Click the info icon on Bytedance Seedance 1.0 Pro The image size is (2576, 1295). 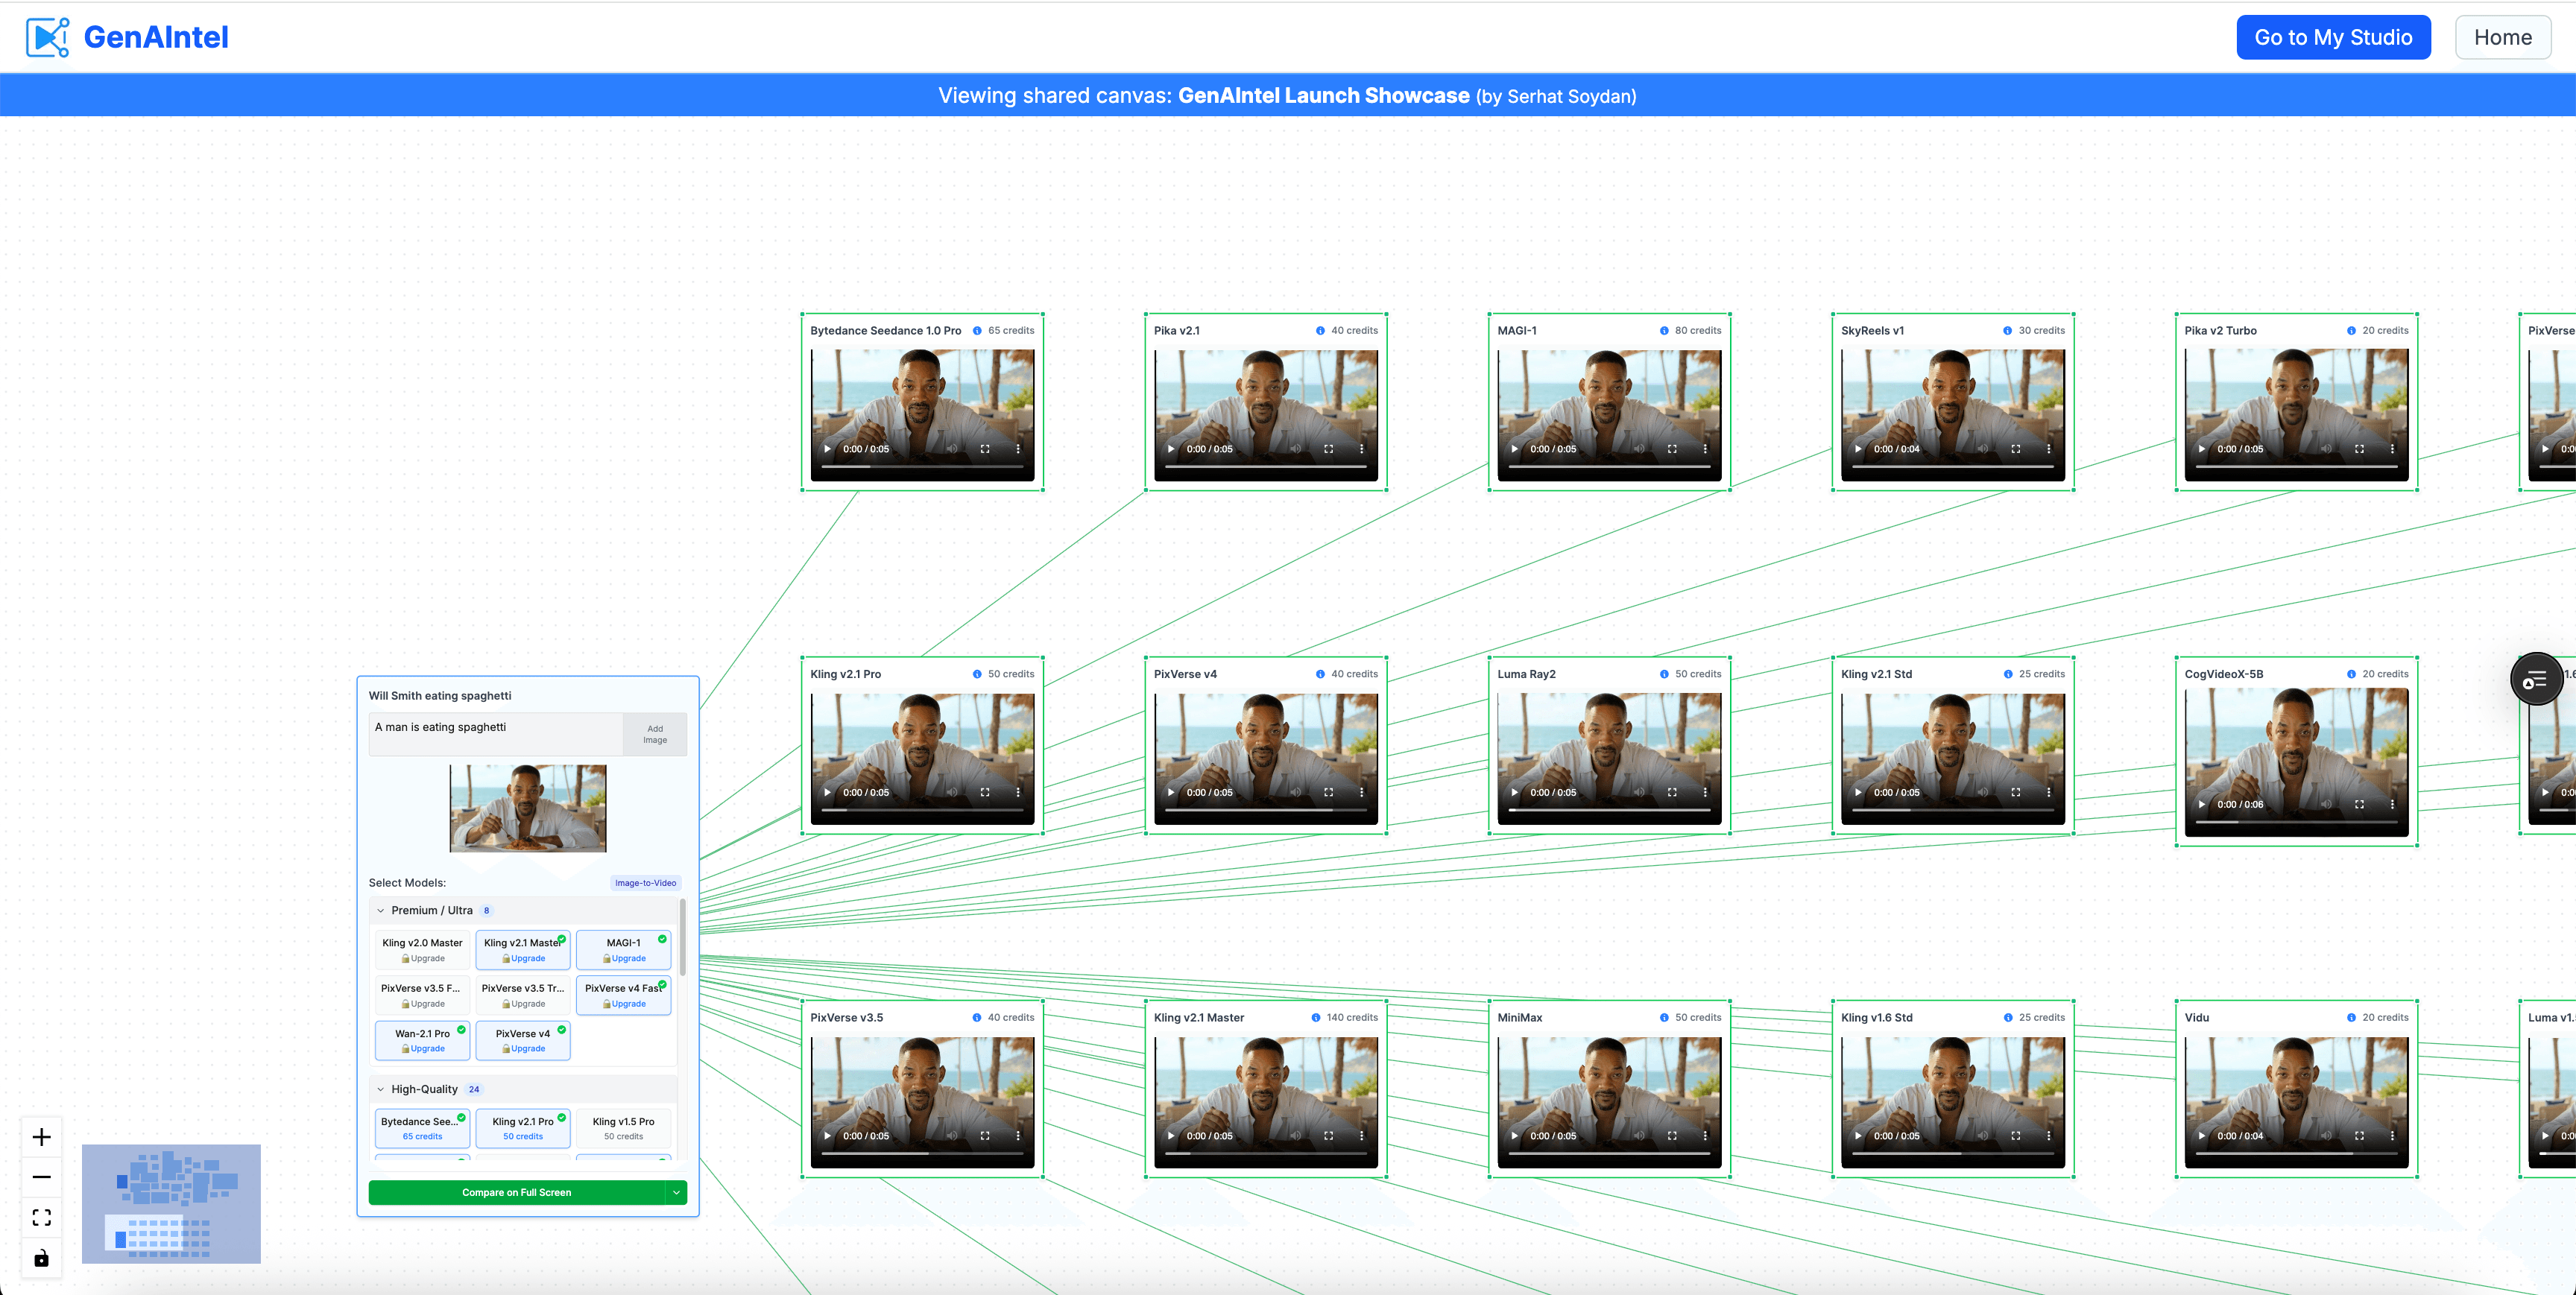pos(977,330)
